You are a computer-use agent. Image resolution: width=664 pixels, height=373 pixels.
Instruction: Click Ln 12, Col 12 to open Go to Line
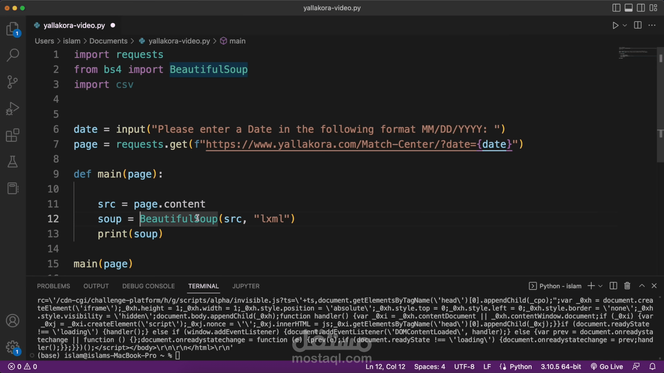[x=385, y=366]
